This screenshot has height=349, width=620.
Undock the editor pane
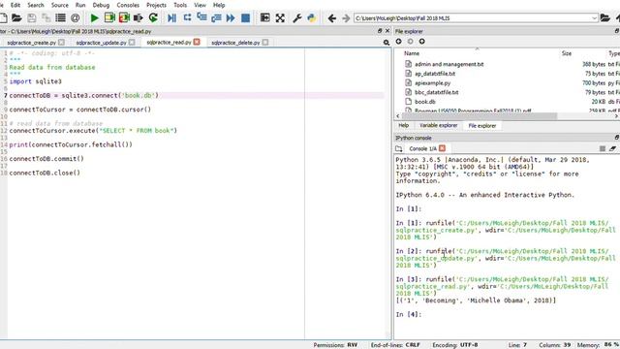tap(380, 31)
